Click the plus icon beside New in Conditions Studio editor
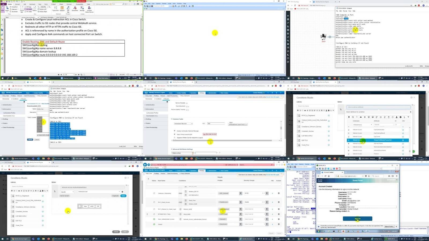 click(80, 206)
